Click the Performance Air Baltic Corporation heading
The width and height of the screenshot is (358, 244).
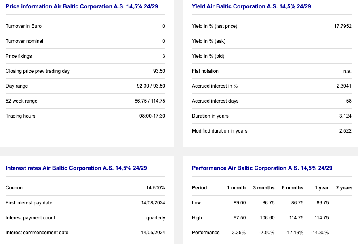pyautogui.click(x=262, y=168)
